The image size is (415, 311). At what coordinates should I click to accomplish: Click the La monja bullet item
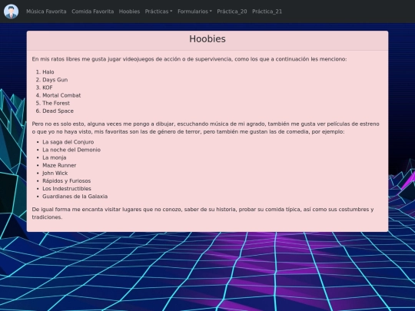[x=55, y=157]
